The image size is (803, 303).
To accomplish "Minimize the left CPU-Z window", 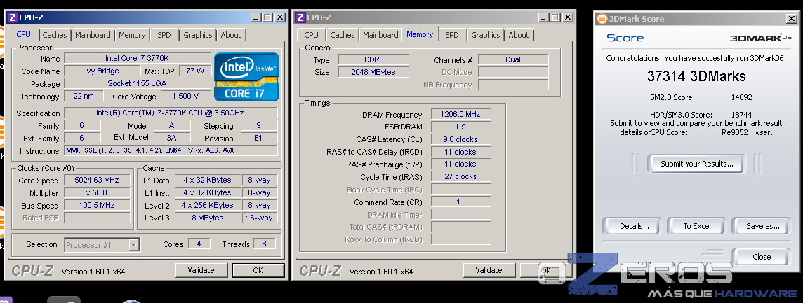I will pos(255,17).
